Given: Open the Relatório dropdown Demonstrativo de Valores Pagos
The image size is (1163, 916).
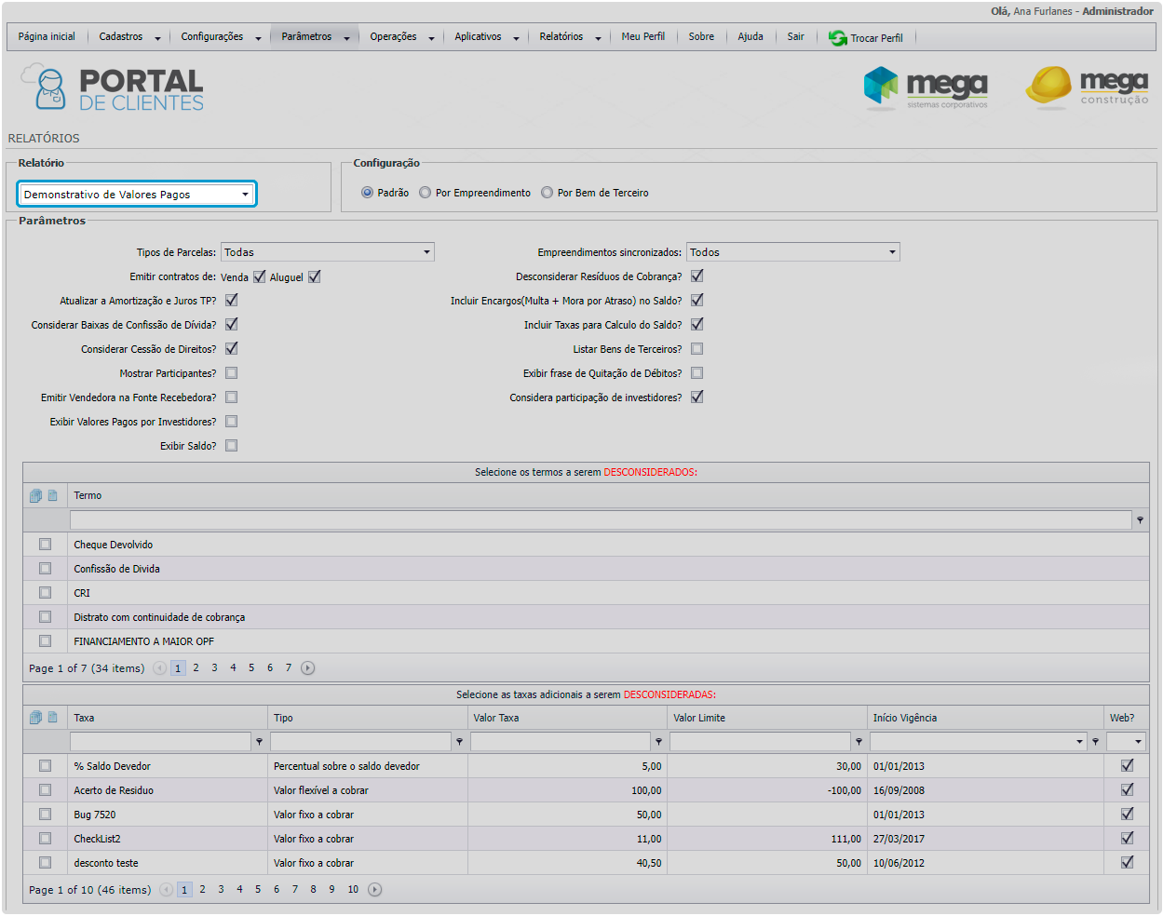Looking at the screenshot, I should [136, 194].
